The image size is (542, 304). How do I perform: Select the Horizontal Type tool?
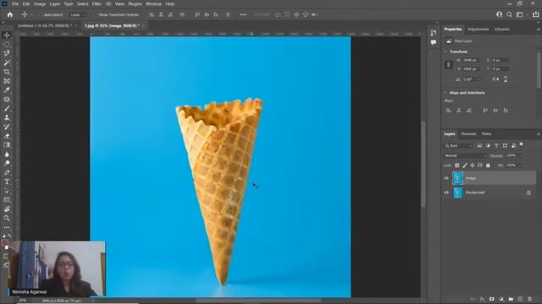[x=7, y=182]
